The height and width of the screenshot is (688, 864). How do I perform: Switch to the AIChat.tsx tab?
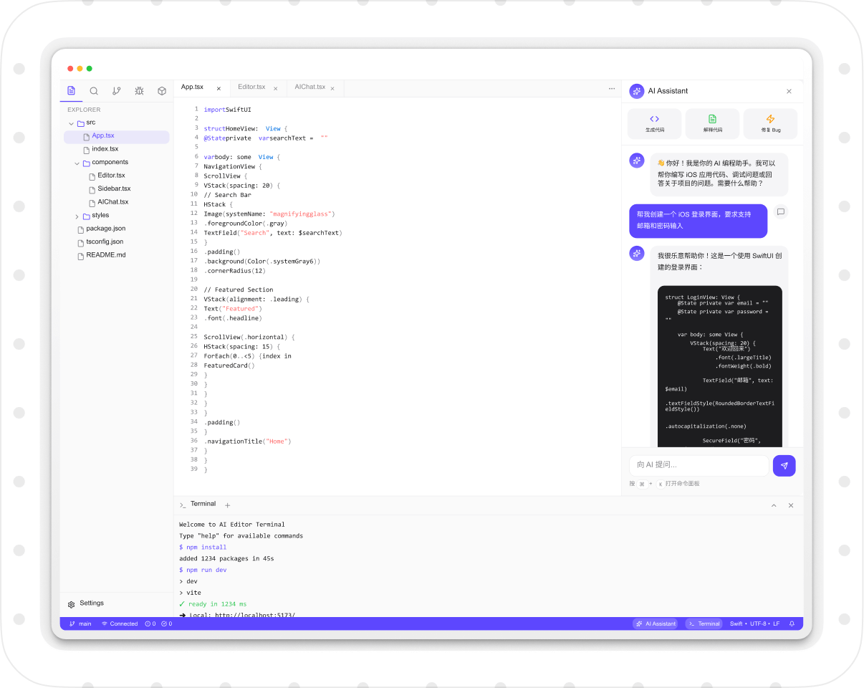point(309,87)
